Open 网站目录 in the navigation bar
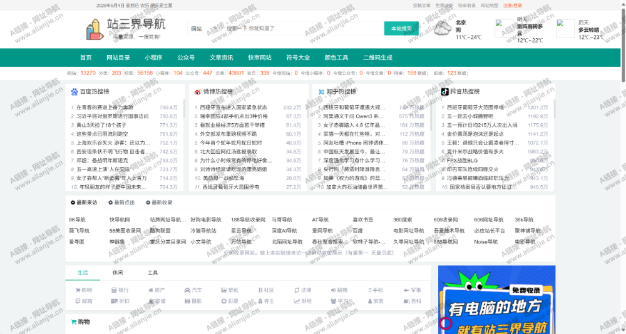 [x=118, y=58]
